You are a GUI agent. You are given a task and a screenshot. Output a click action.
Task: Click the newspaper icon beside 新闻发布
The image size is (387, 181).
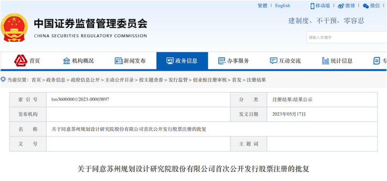click(119, 61)
